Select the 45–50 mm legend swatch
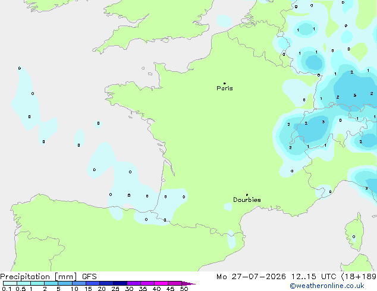The image size is (377, 291). click(175, 283)
